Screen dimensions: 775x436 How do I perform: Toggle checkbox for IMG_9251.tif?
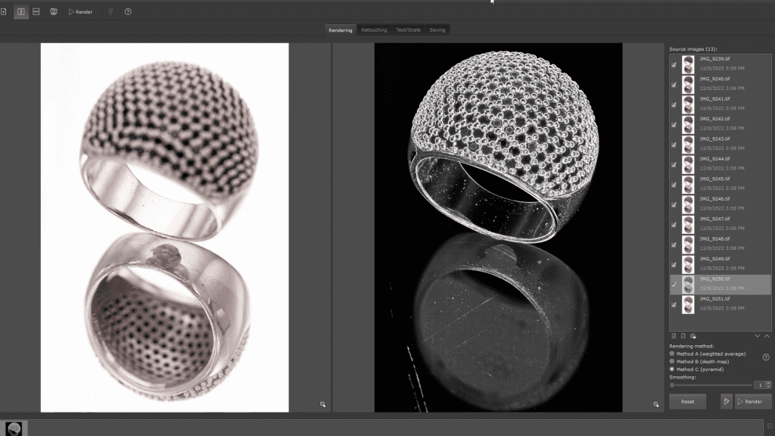[x=674, y=305]
